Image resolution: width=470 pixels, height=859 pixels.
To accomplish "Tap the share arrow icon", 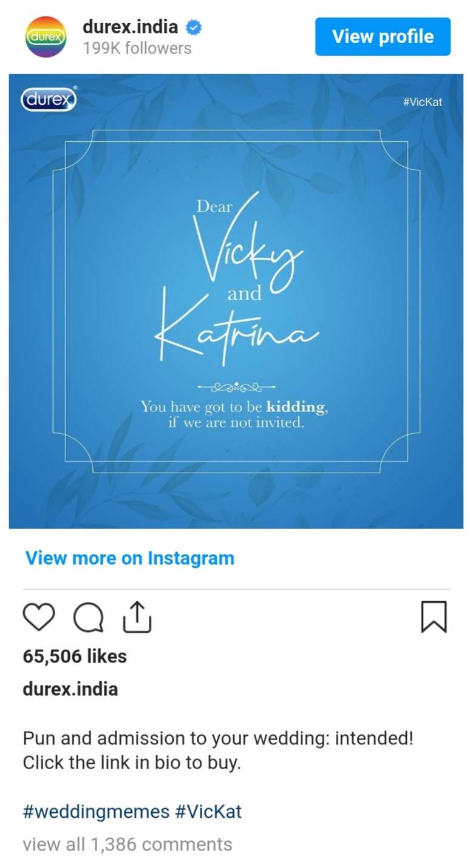I will (137, 617).
